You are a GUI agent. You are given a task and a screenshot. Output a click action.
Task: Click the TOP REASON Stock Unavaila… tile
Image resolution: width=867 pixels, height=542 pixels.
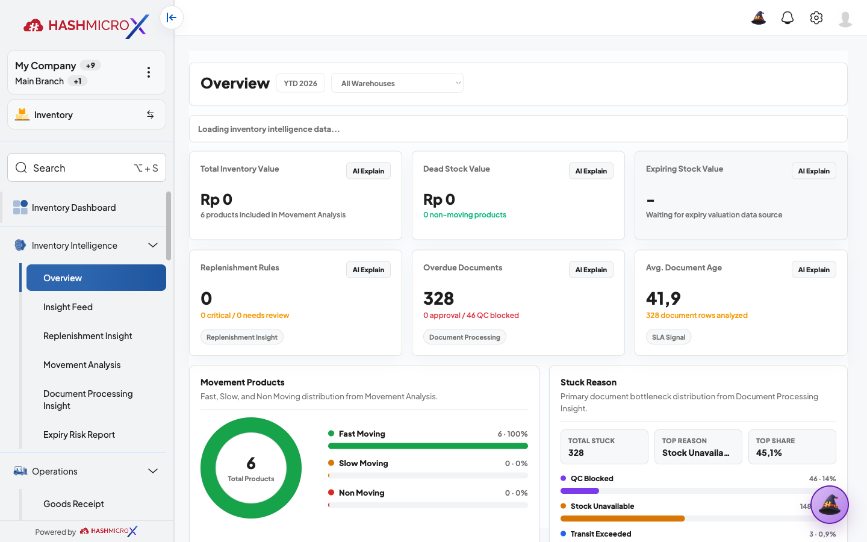click(698, 447)
